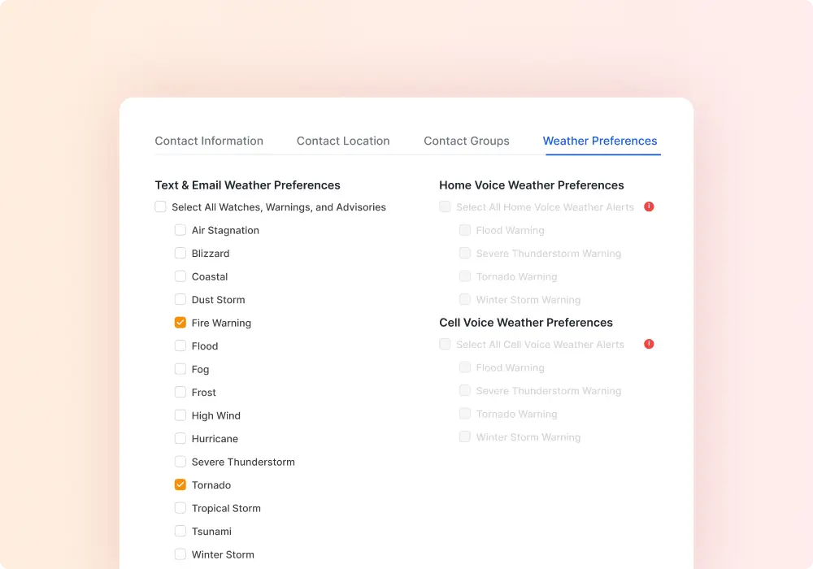Check Select All Watches, Warnings, and Advisories

pyautogui.click(x=160, y=206)
